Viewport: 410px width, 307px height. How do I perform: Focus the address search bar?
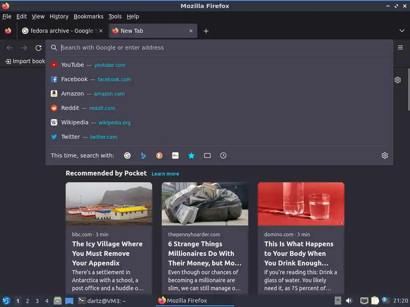coord(219,48)
